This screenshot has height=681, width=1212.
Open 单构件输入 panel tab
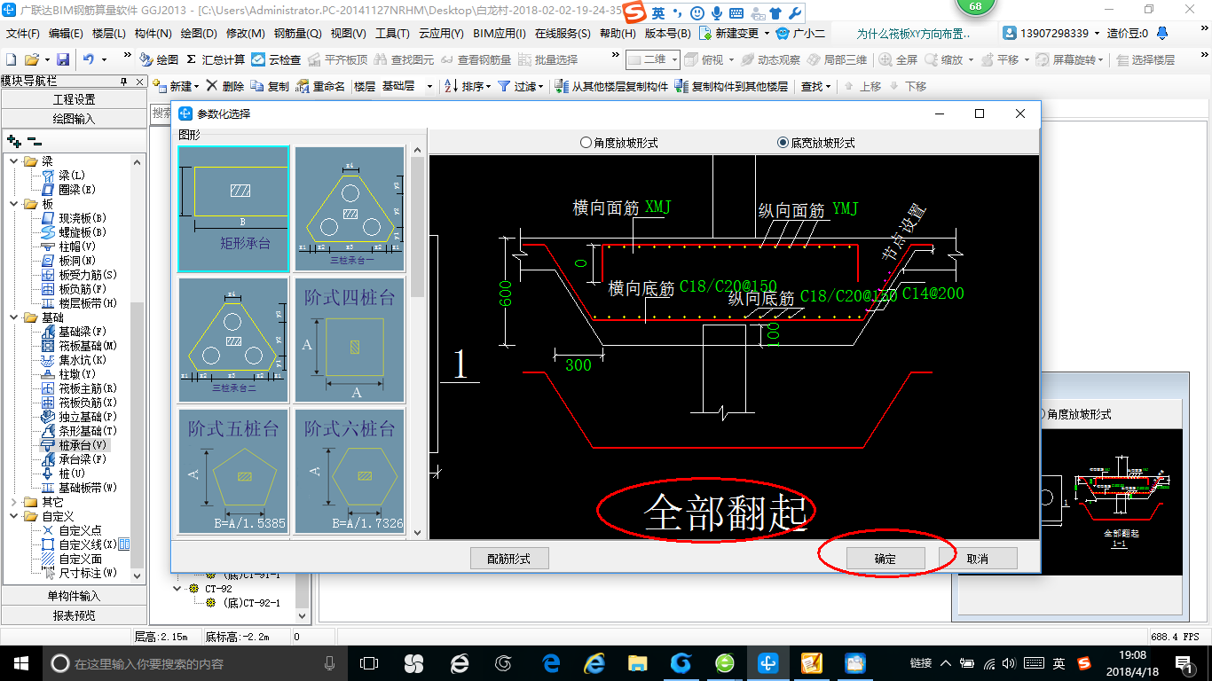pyautogui.click(x=74, y=596)
